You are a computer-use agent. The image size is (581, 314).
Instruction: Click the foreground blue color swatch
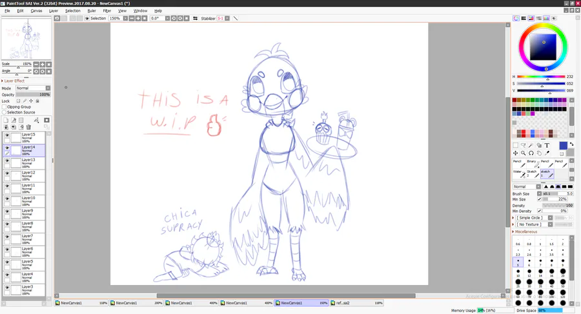coord(563,146)
